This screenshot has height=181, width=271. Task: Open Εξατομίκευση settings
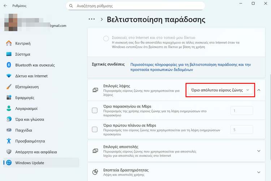click(x=27, y=87)
